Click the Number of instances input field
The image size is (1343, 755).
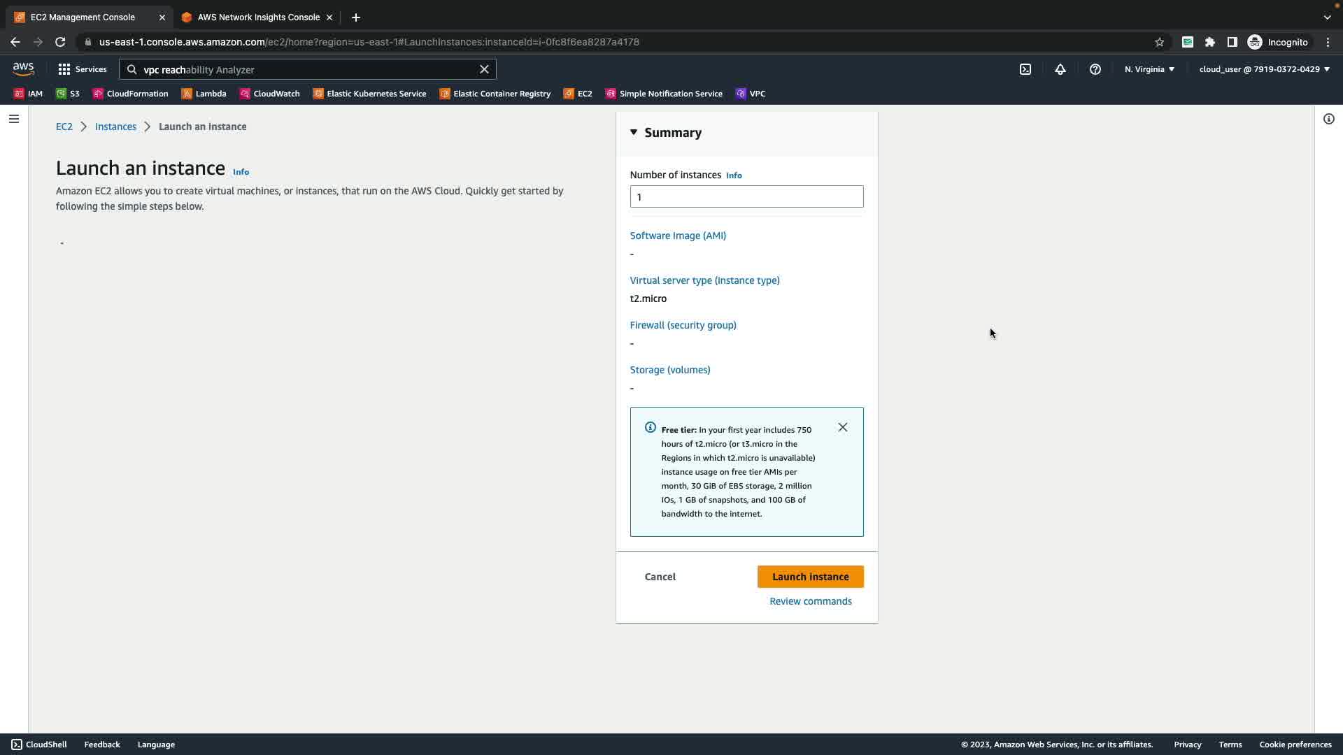coord(746,196)
